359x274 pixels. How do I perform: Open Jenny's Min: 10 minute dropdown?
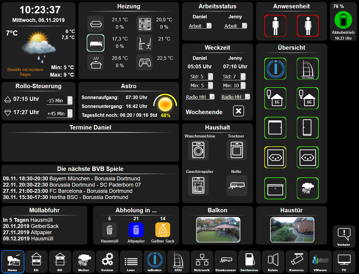pyautogui.click(x=234, y=85)
